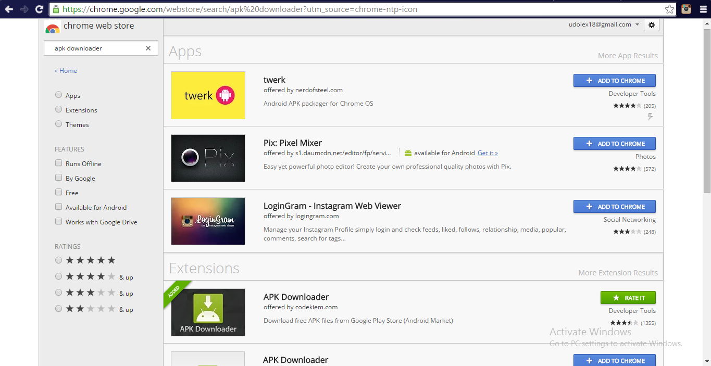Screen dimensions: 711x366
Task: Click the Social Networking category label
Action: (x=630, y=220)
